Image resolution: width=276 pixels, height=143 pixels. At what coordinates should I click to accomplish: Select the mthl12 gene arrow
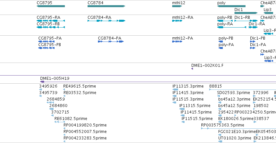[177, 6]
